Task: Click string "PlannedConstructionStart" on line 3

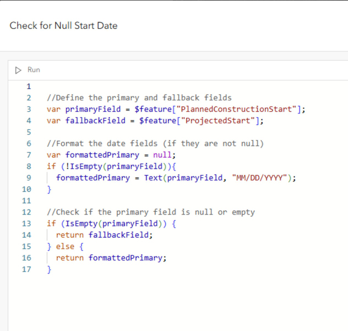Action: point(236,109)
